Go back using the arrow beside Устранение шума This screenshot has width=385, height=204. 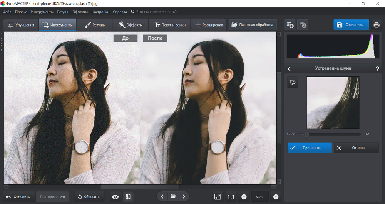290,69
